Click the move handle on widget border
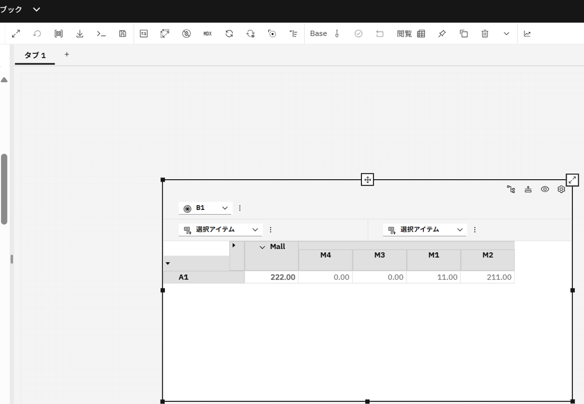 point(367,180)
